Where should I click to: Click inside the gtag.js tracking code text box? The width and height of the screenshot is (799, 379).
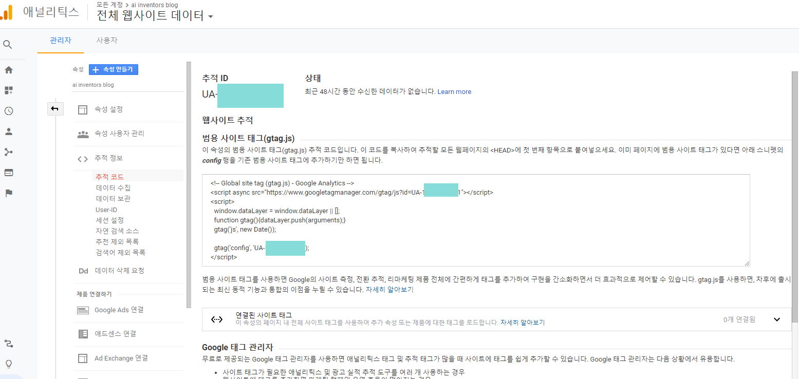[x=476, y=220]
